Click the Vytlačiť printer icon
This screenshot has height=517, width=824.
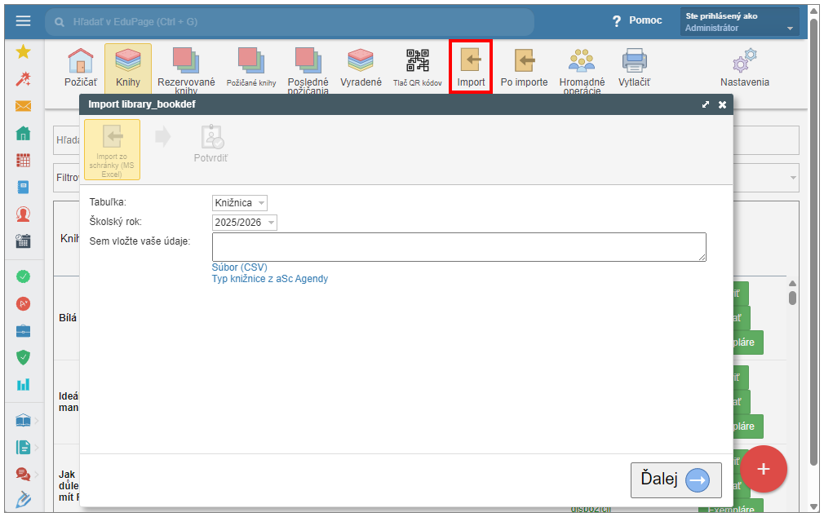(x=634, y=61)
